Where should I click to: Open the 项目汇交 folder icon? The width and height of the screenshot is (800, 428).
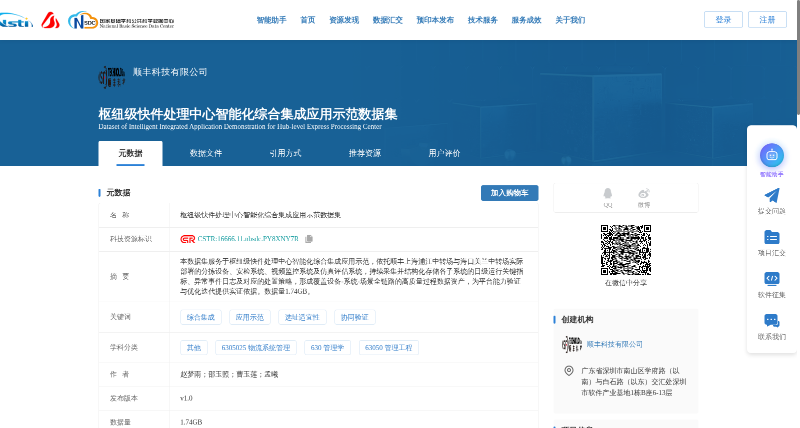point(771,237)
